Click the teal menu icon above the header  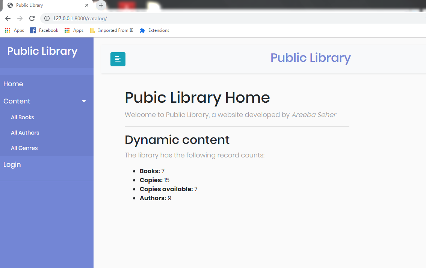[118, 59]
